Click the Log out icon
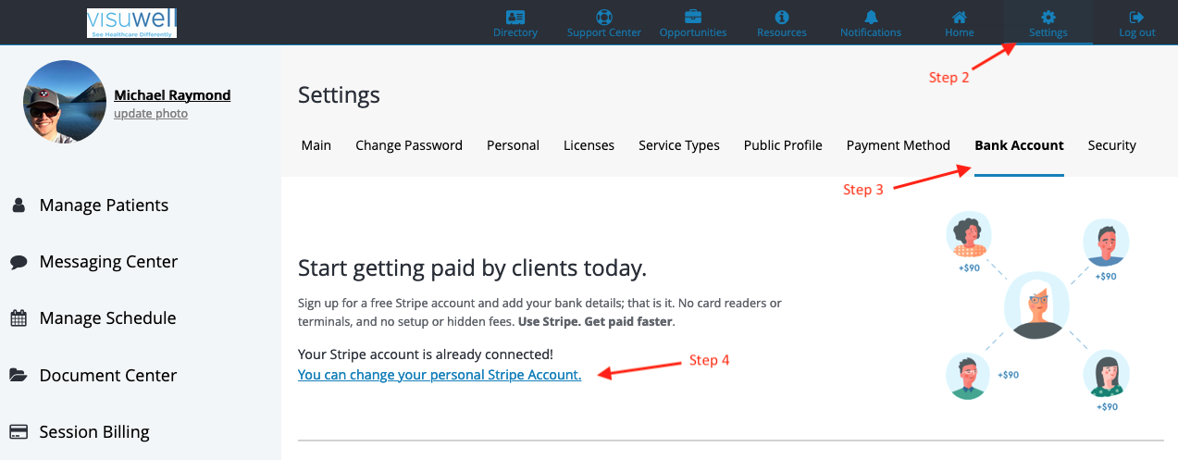 coord(1137,18)
